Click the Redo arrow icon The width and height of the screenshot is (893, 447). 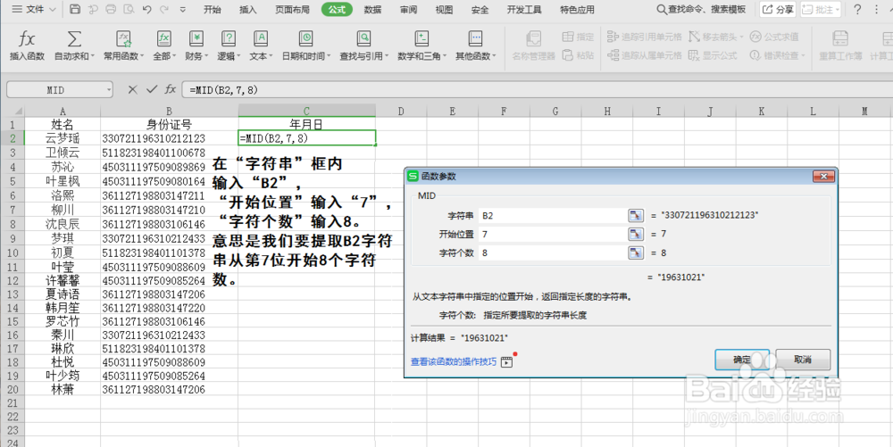pyautogui.click(x=164, y=9)
